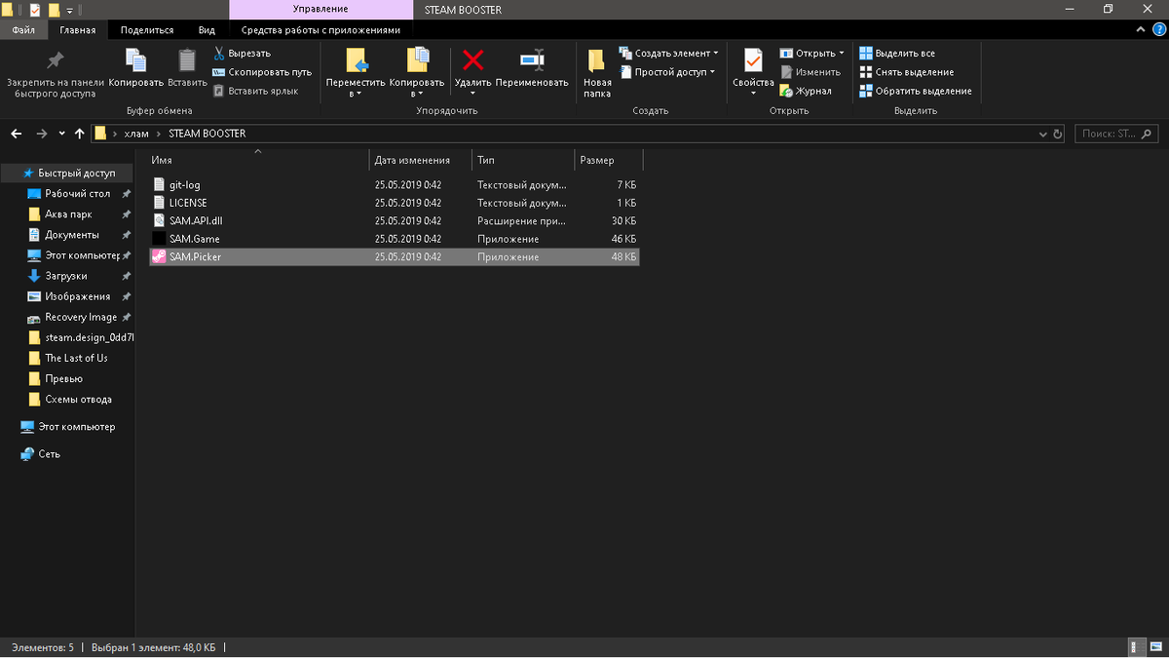Choose Вырезать scissors command
The image size is (1169, 658).
[x=242, y=54]
